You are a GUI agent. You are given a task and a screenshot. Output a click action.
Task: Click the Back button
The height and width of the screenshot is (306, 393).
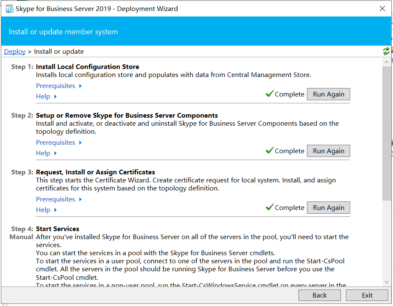tap(320, 295)
